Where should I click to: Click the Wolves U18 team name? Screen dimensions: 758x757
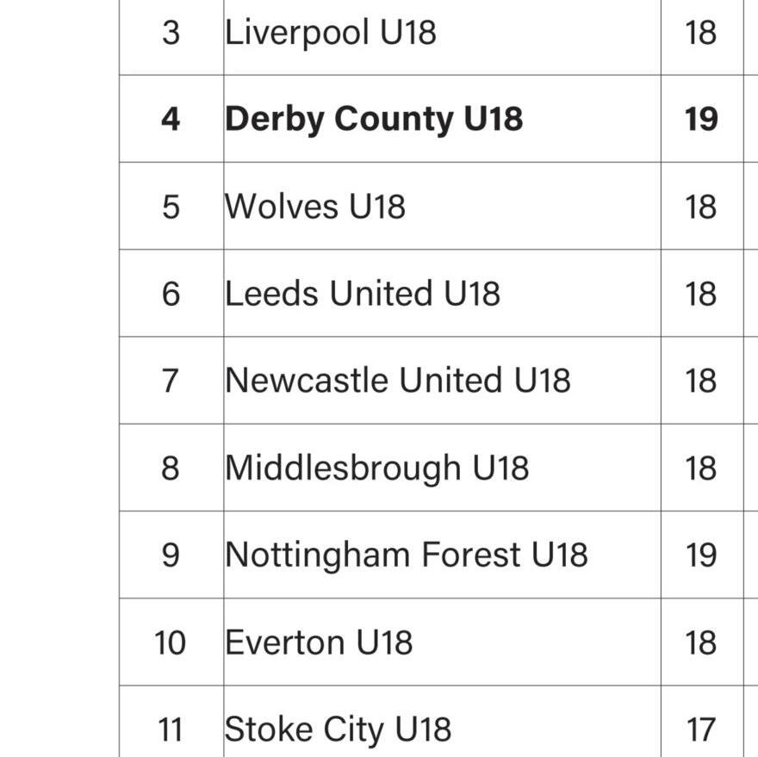click(314, 207)
